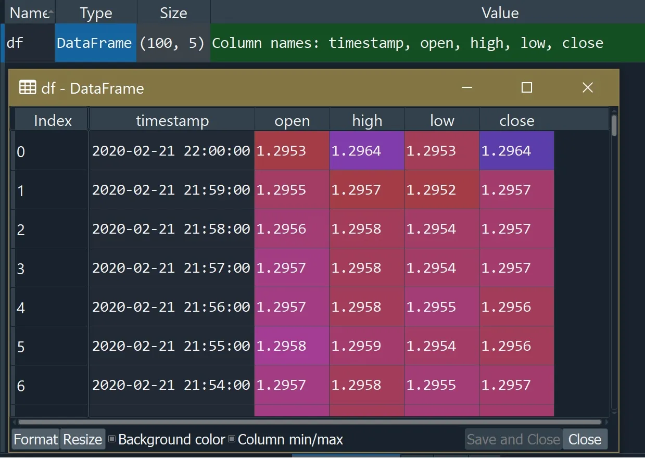The height and width of the screenshot is (459, 645).
Task: Click timestamp cell 2020-02-21 21:58:00
Action: 172,229
